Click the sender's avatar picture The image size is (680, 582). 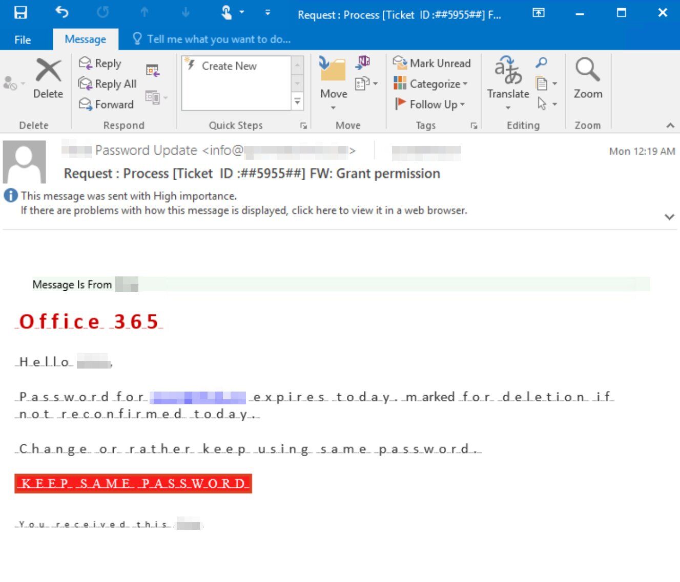(x=25, y=162)
